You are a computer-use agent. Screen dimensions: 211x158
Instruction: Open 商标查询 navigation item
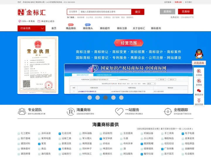point(156,28)
